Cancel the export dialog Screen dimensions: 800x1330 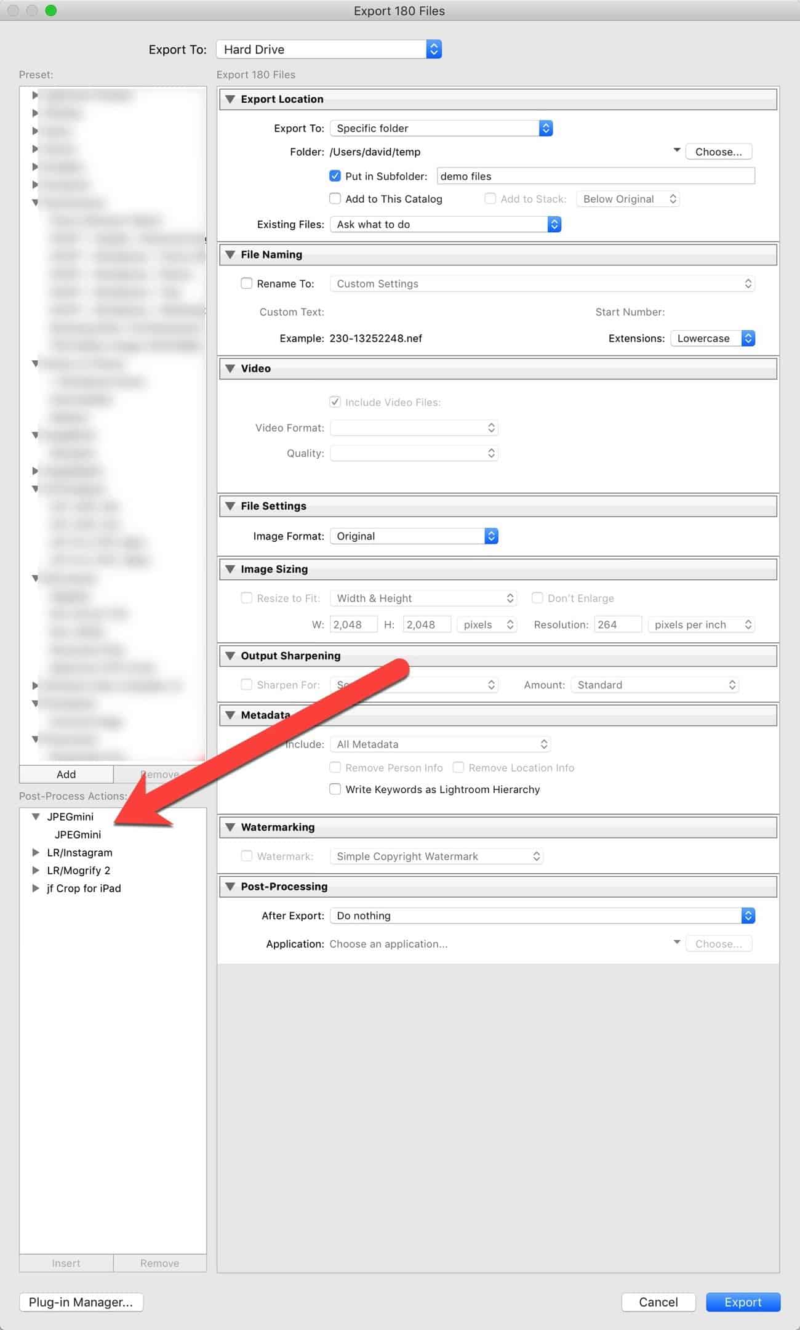[658, 1302]
